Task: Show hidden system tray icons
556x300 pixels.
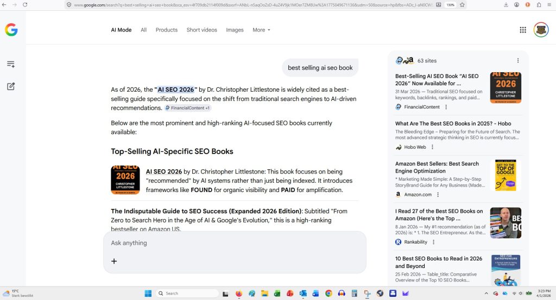Action: point(486,293)
